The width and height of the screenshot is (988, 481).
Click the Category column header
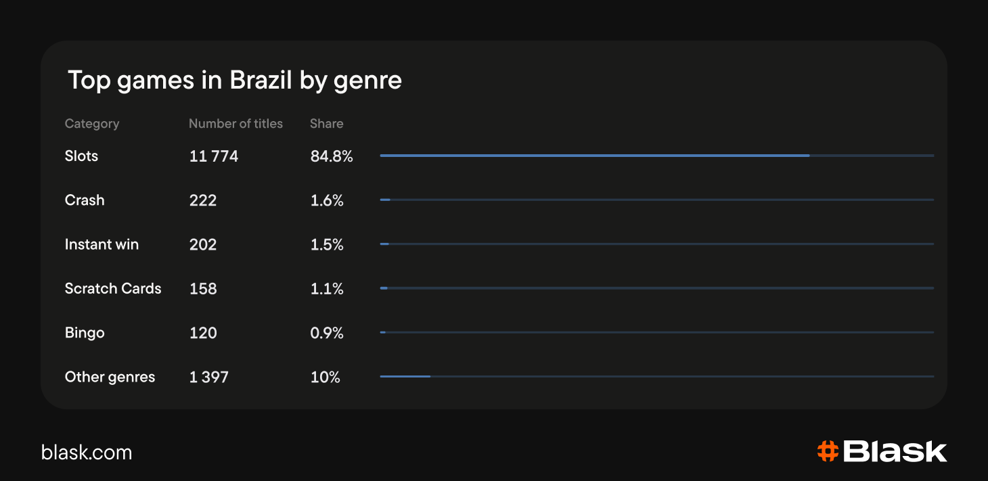tap(92, 124)
